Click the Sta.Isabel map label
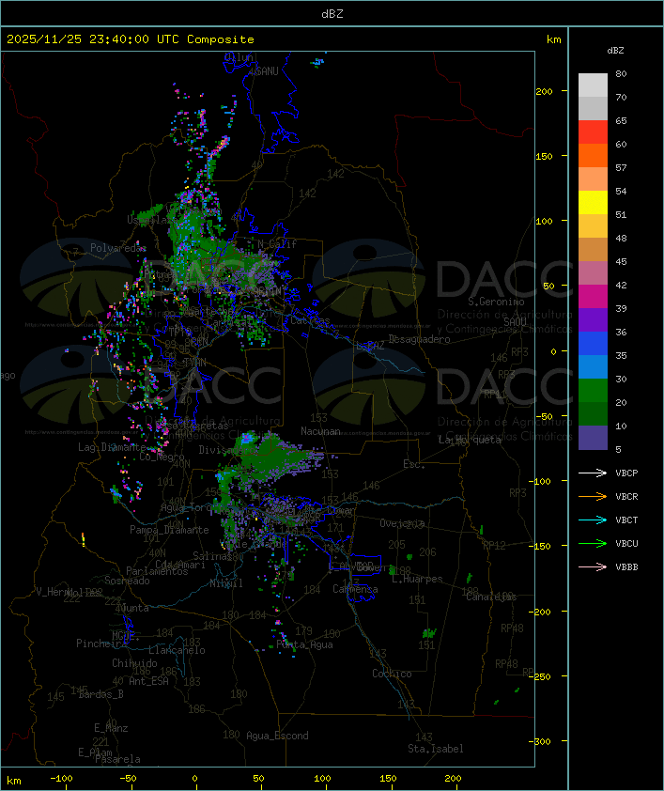This screenshot has width=664, height=791. pyautogui.click(x=436, y=749)
